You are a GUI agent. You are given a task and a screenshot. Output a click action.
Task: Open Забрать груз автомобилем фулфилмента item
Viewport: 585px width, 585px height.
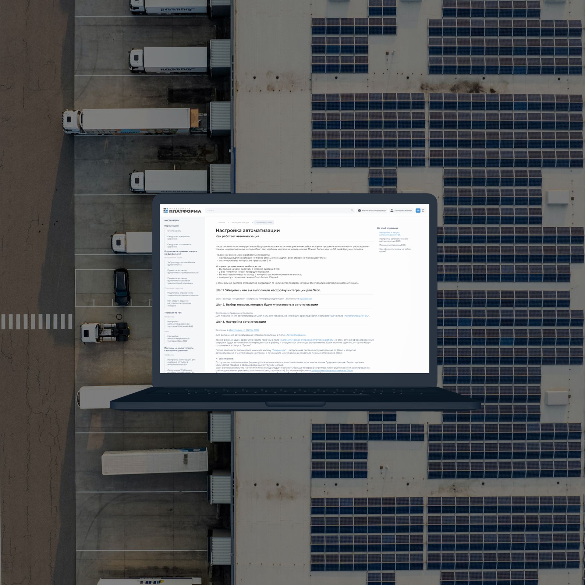[181, 263]
